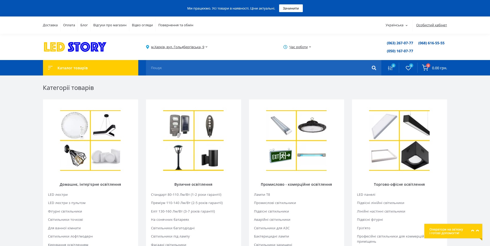
Task: Go to the Доставка page
Action: point(50,25)
